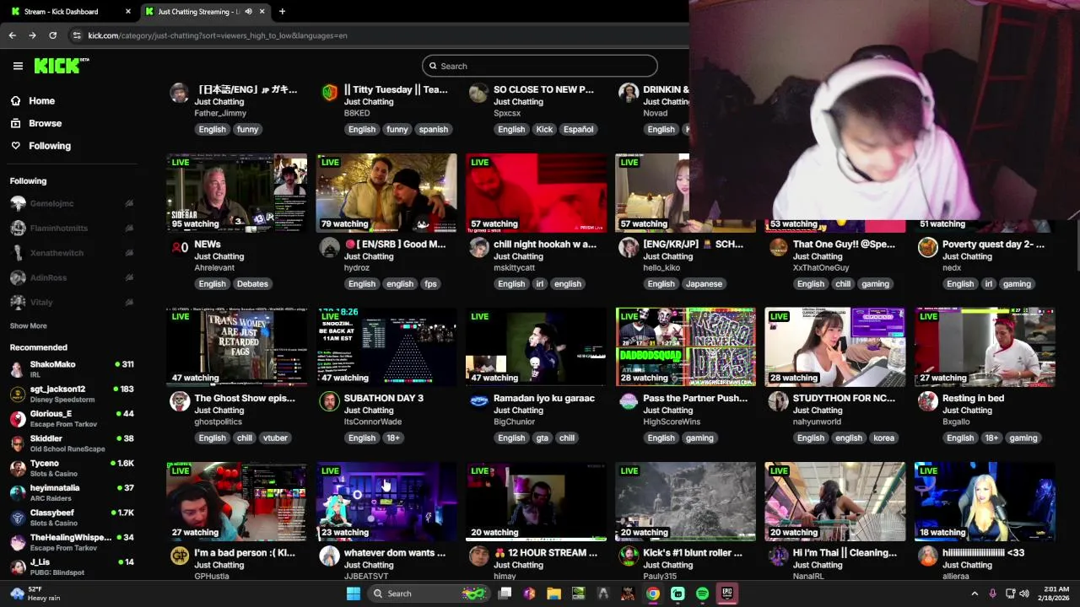Open chill night hookah stream thumbnail
Viewport: 1080px width, 607px height.
pos(536,192)
